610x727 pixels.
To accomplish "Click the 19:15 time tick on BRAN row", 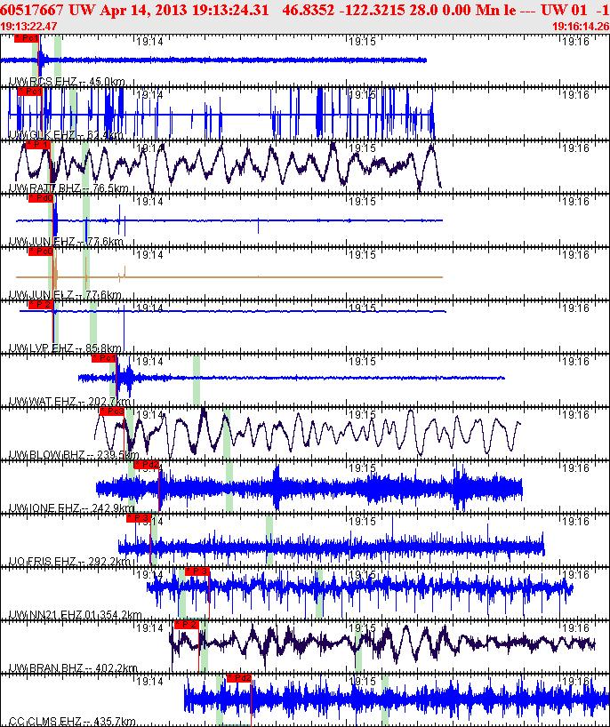I will (362, 627).
